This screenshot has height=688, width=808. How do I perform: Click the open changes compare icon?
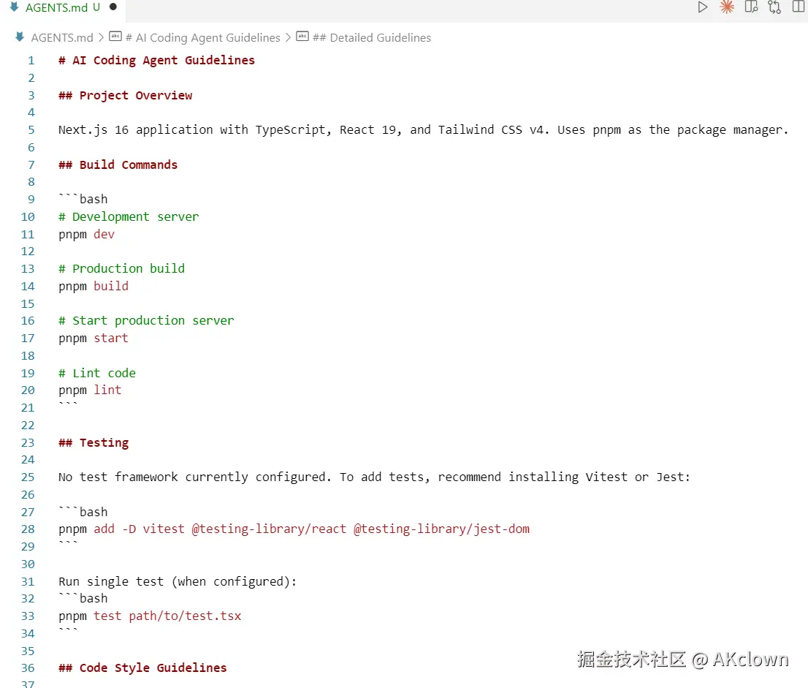774,7
